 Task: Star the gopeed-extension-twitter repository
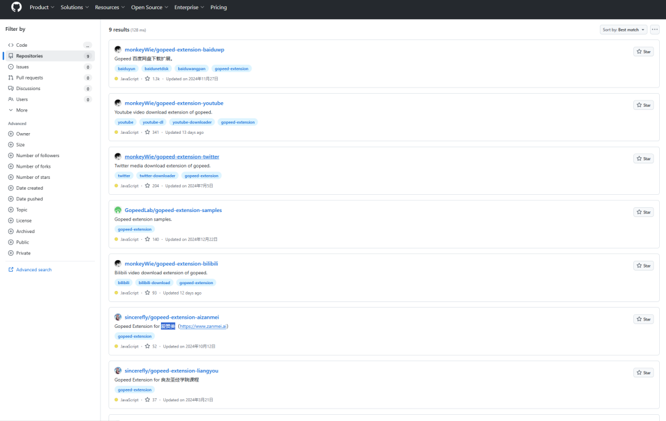(643, 158)
